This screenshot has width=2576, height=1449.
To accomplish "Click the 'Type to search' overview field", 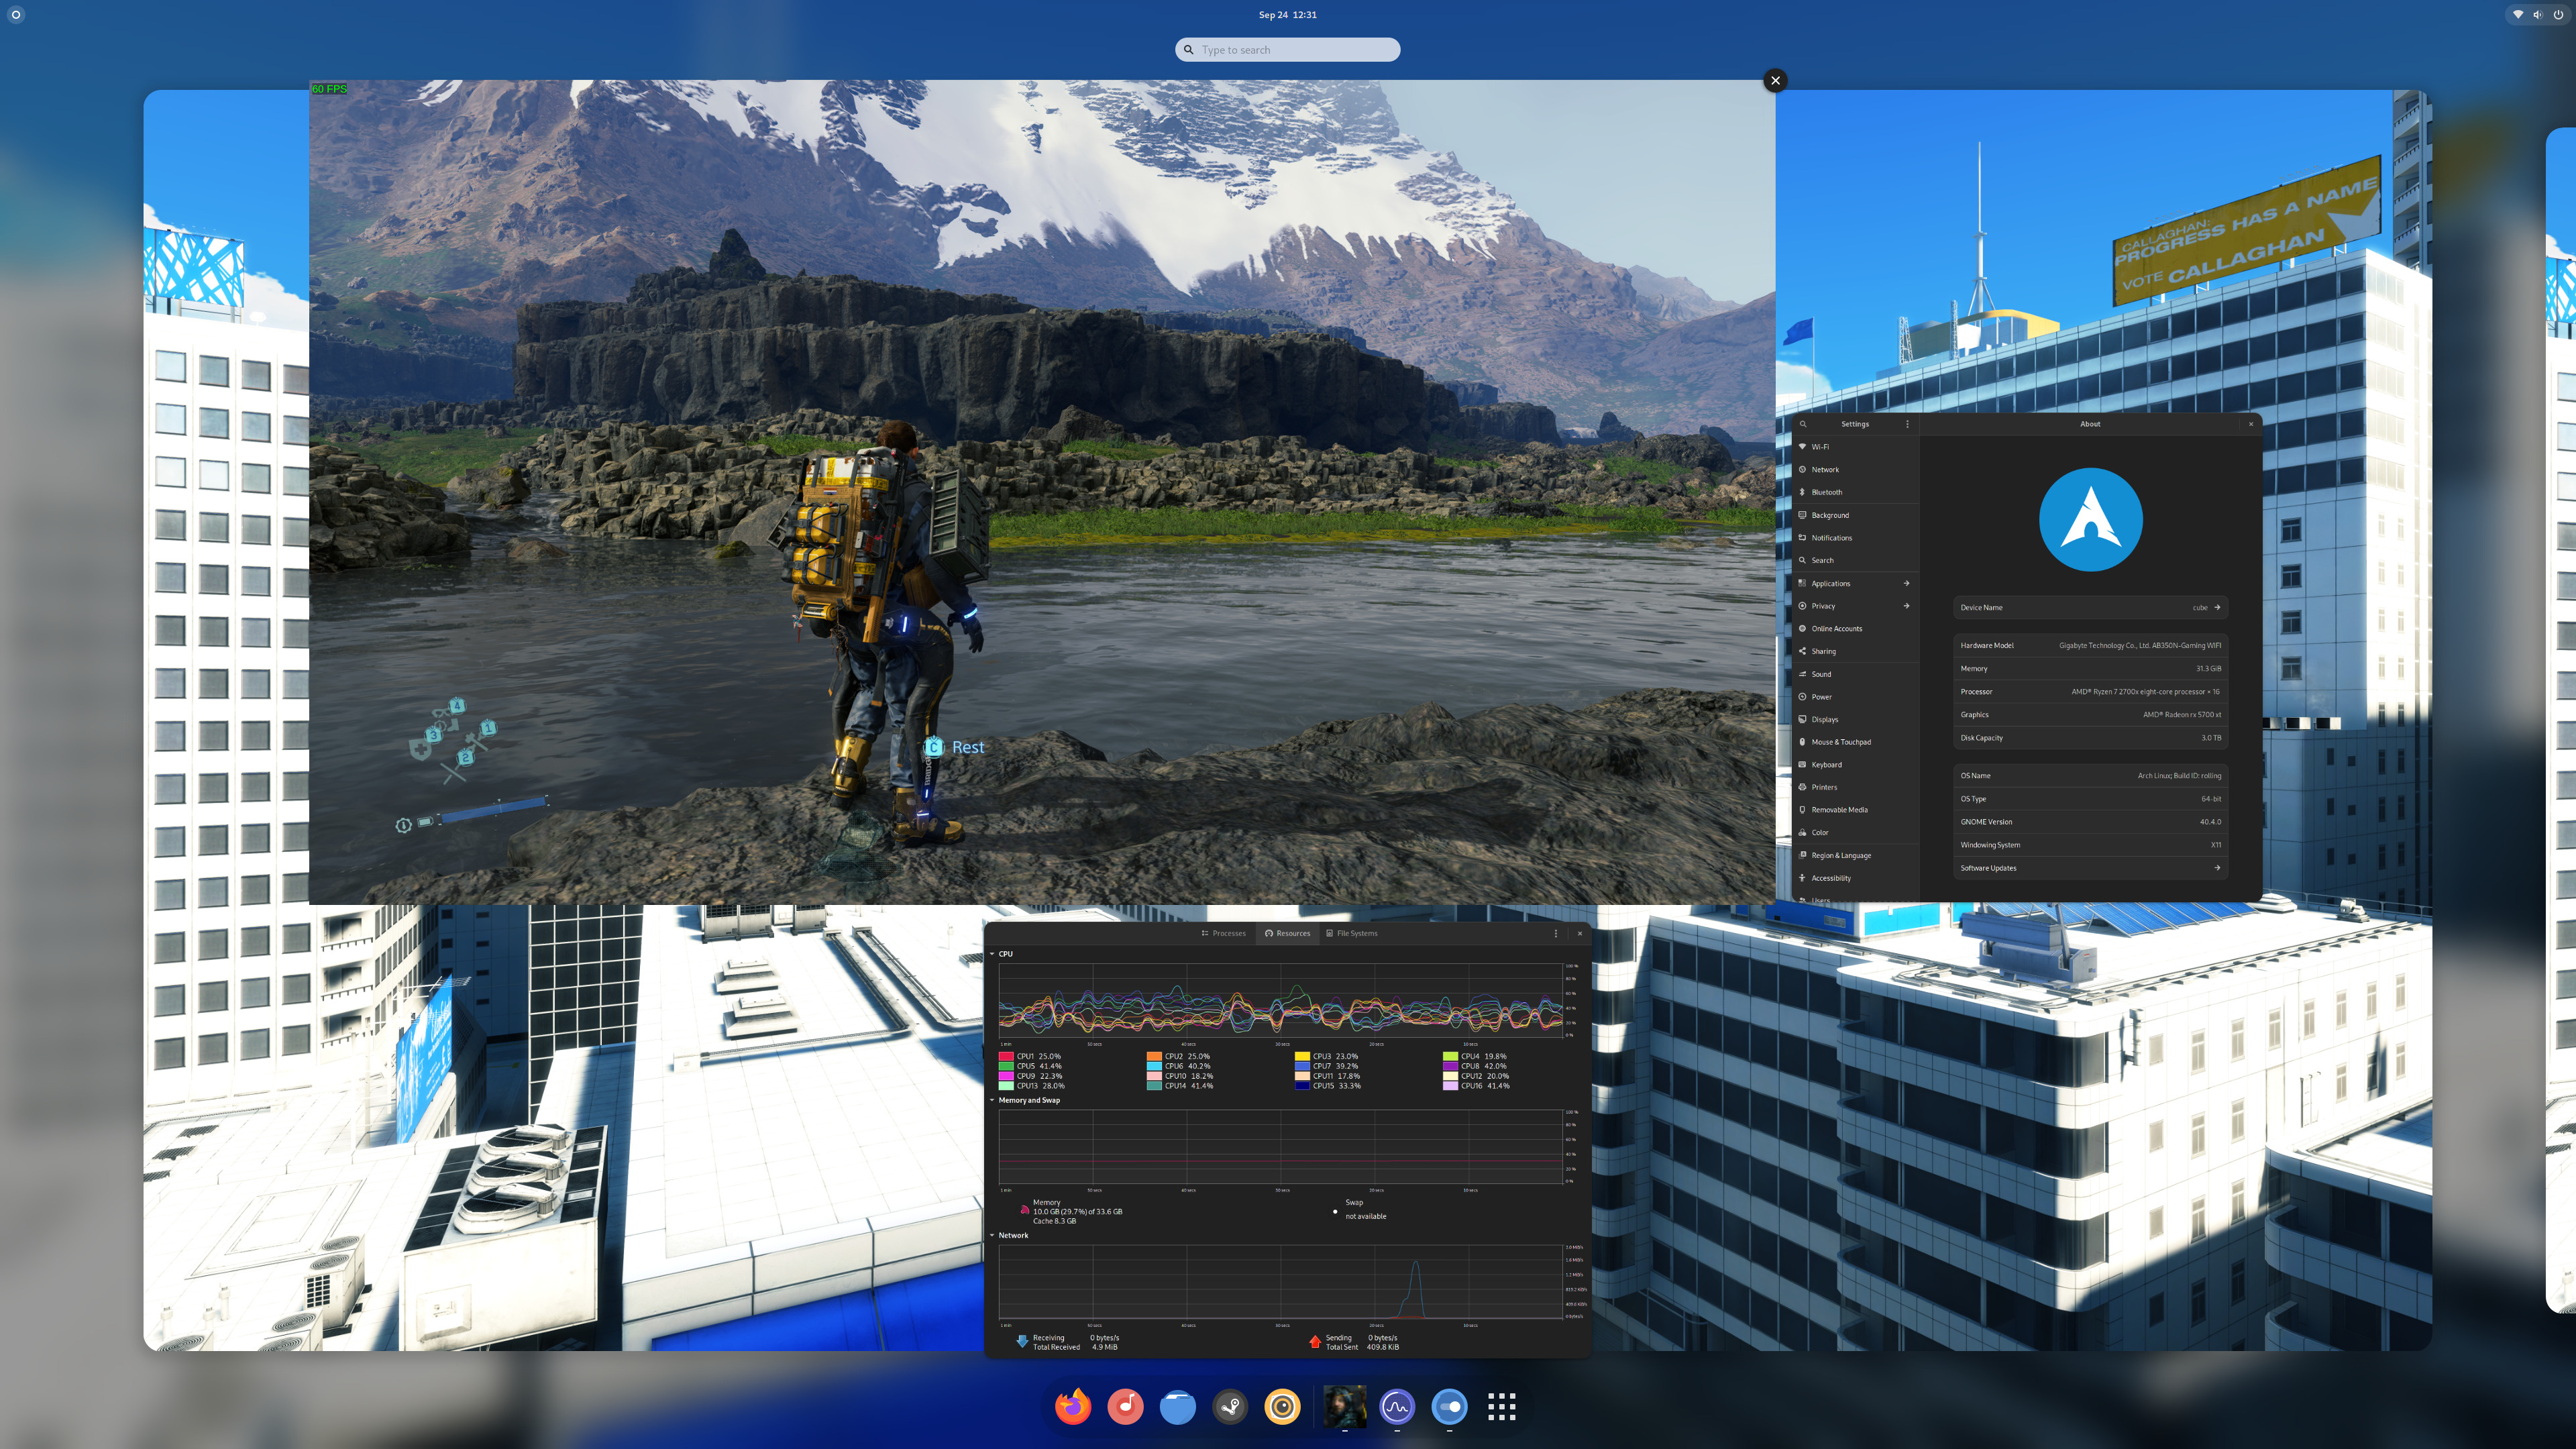I will [x=1288, y=50].
